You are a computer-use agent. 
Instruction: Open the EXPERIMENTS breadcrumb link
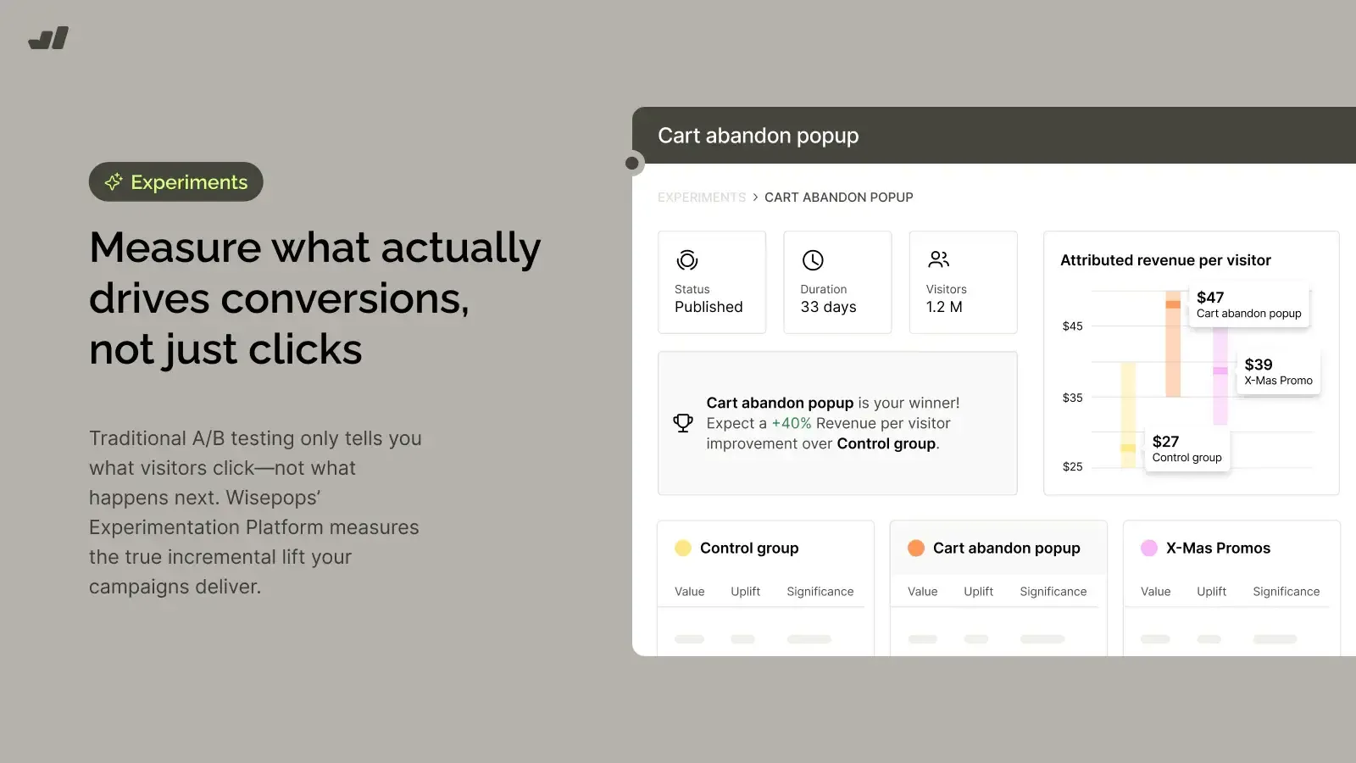coord(702,198)
